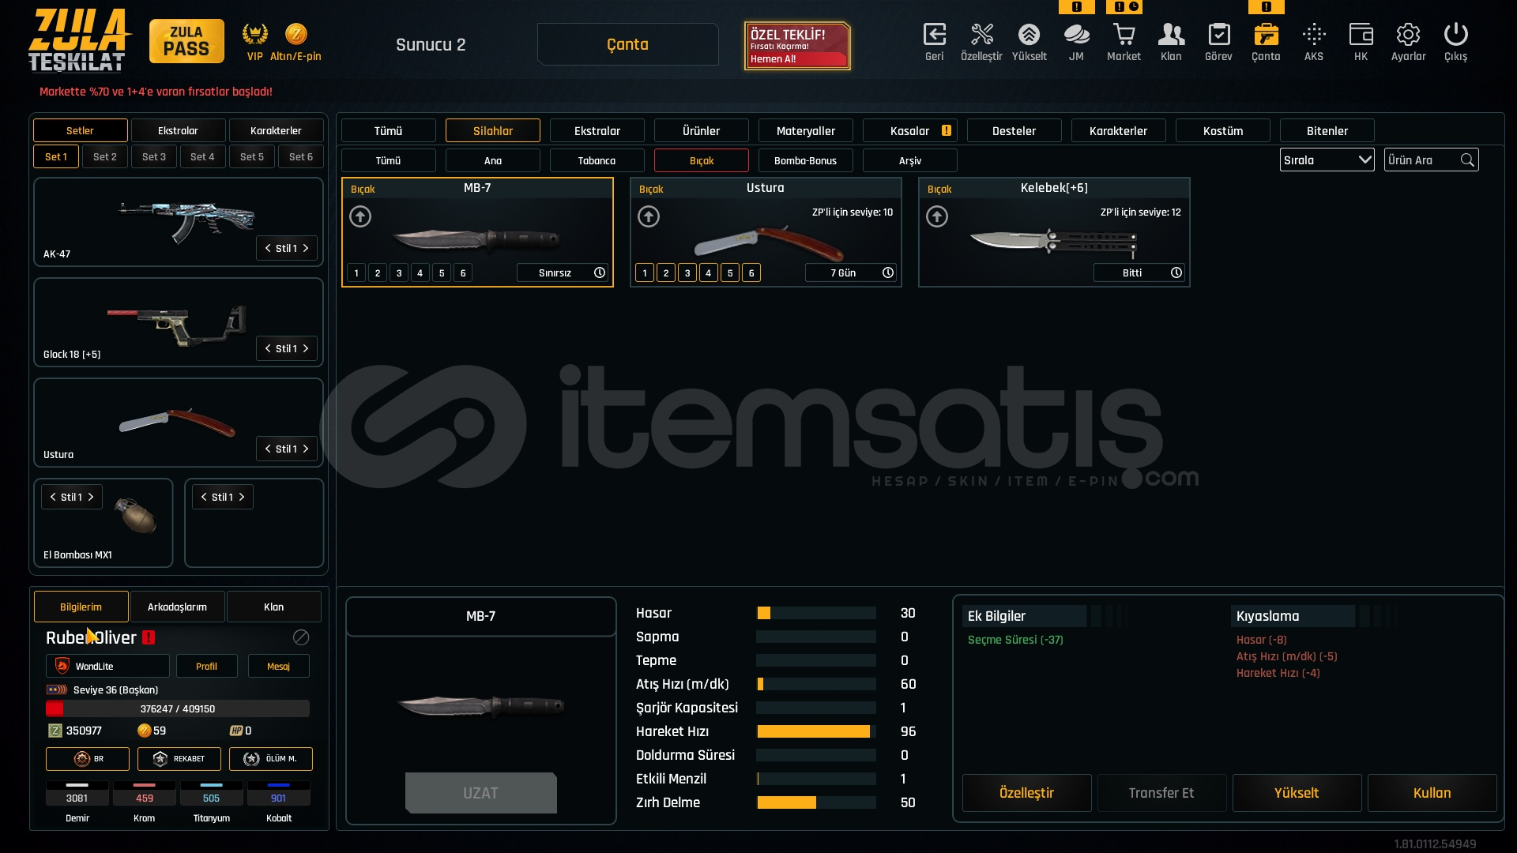The height and width of the screenshot is (853, 1517).
Task: Open the Sırala sort dropdown
Action: 1327,160
